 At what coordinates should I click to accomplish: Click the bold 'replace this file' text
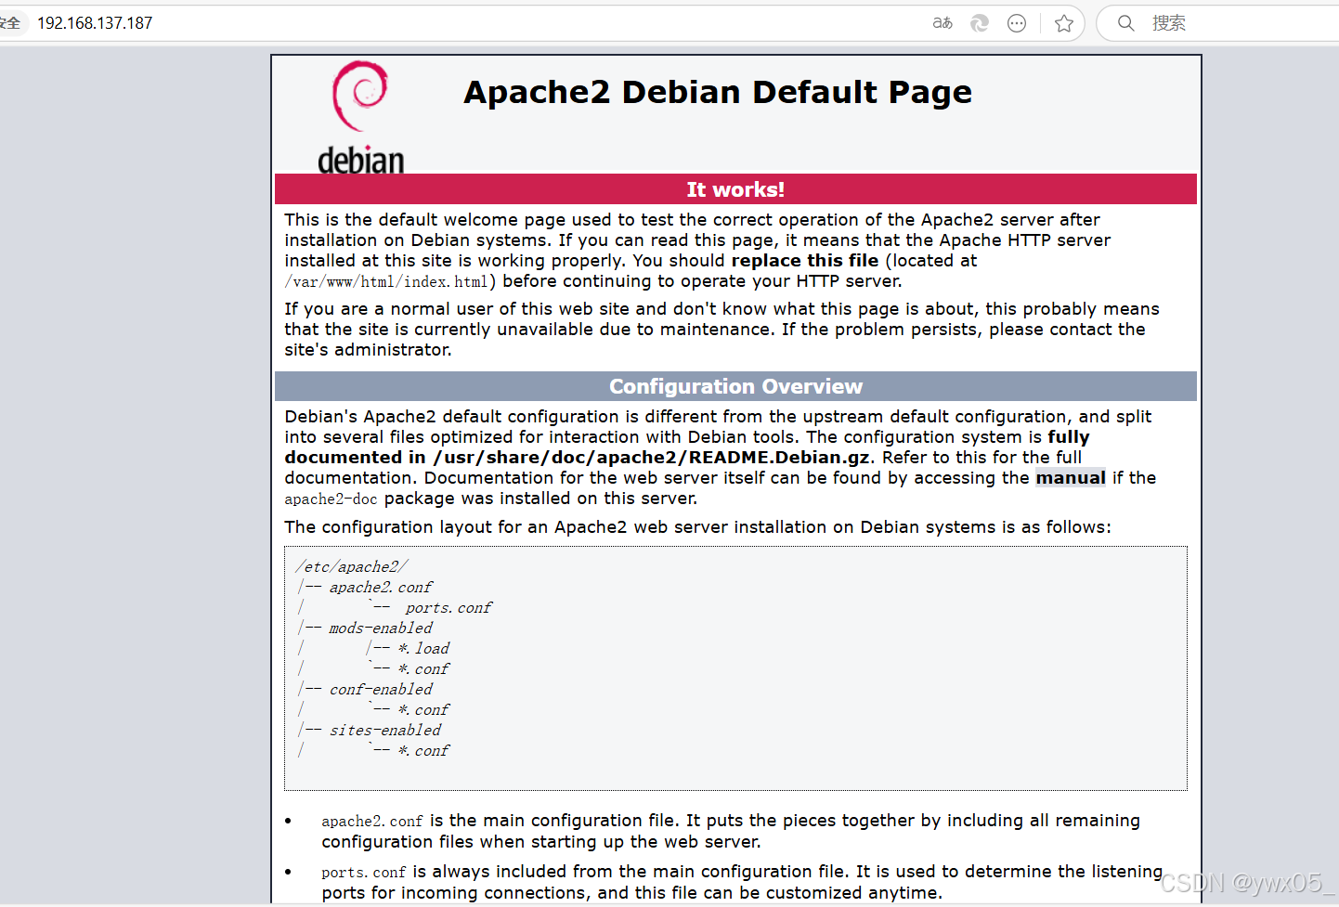[805, 261]
